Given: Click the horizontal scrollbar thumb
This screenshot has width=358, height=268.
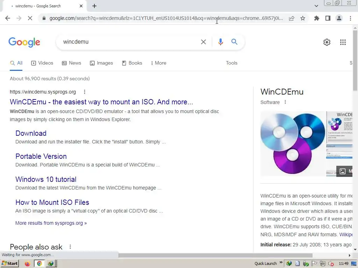Looking at the screenshot, I should pos(215,255).
